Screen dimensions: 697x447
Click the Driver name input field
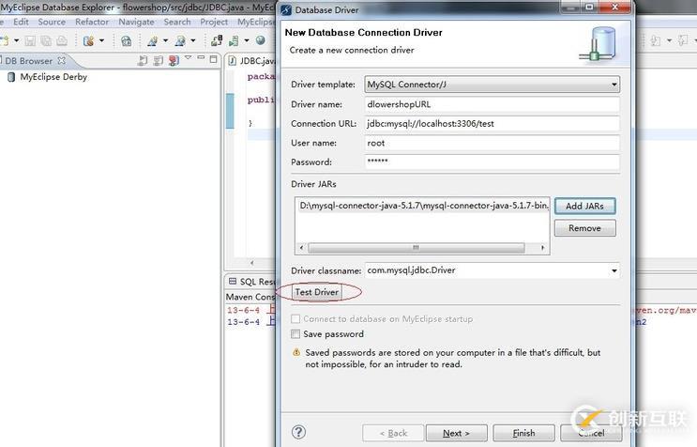tap(492, 104)
